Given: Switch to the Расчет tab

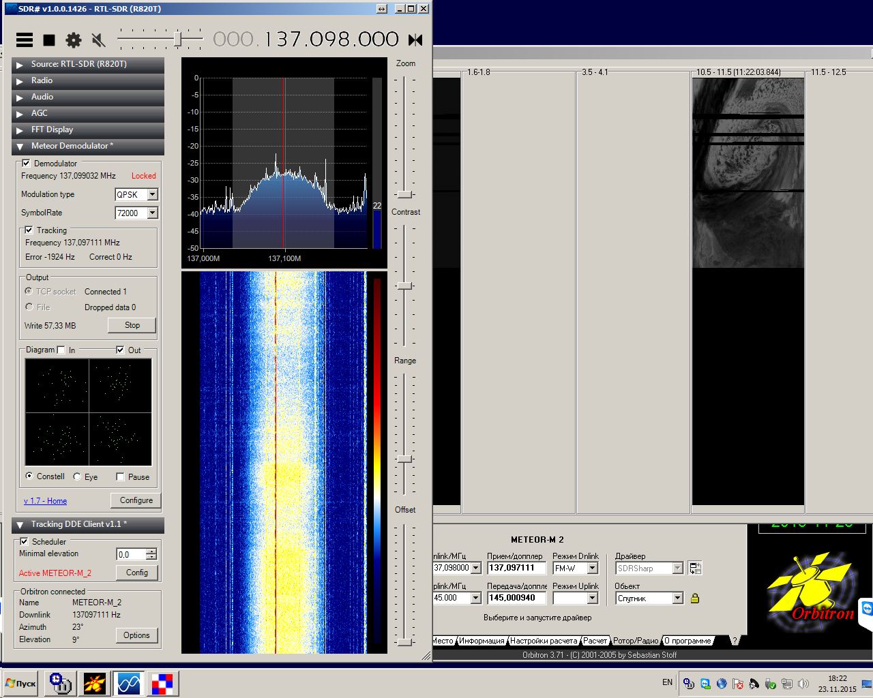Looking at the screenshot, I should [595, 641].
